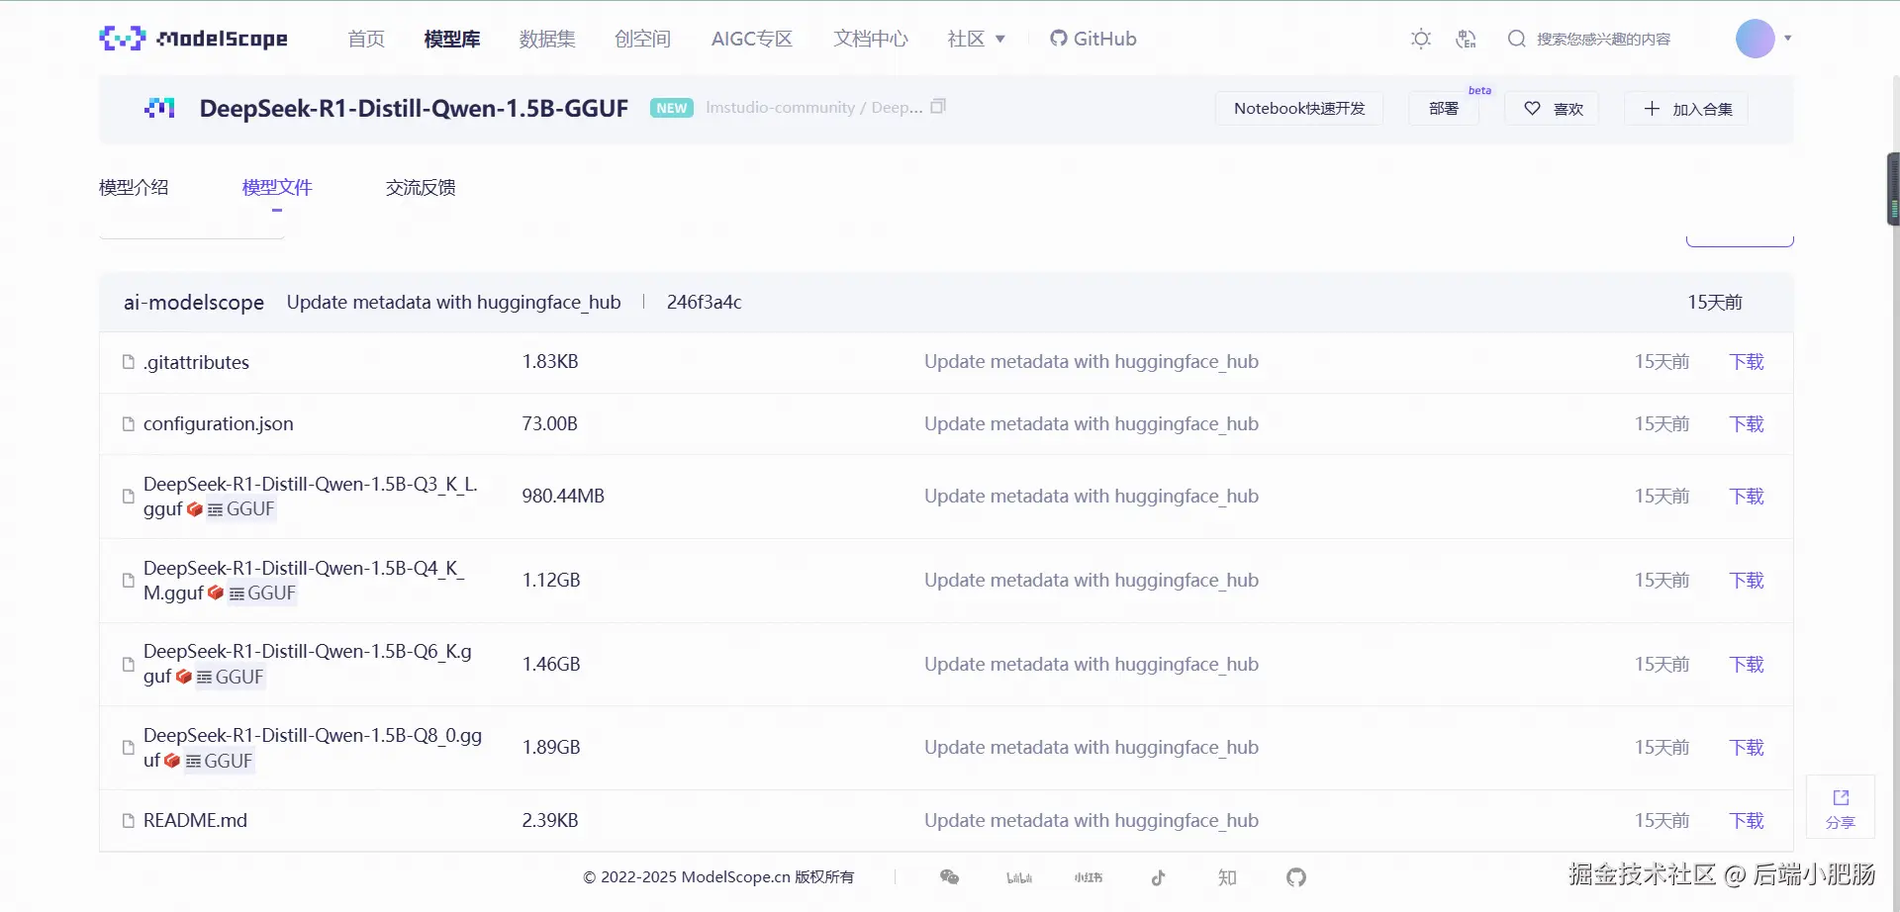This screenshot has width=1900, height=912.
Task: Click the red cube icon on Q4_K_M row
Action: pyautogui.click(x=216, y=593)
